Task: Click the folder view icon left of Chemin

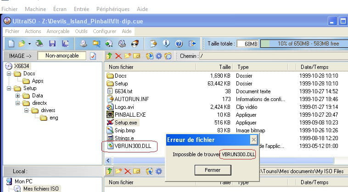Action: [x=168, y=56]
